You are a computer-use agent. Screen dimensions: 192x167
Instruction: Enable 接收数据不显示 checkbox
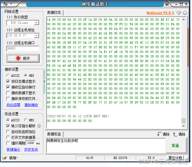coord(8,93)
